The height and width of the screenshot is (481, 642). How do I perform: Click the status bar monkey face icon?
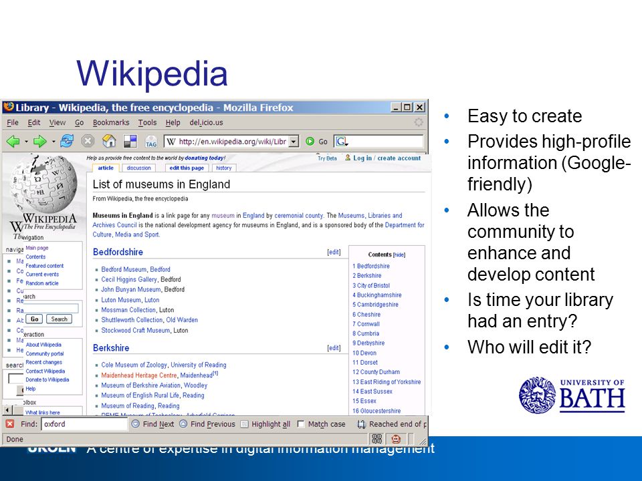(x=396, y=439)
